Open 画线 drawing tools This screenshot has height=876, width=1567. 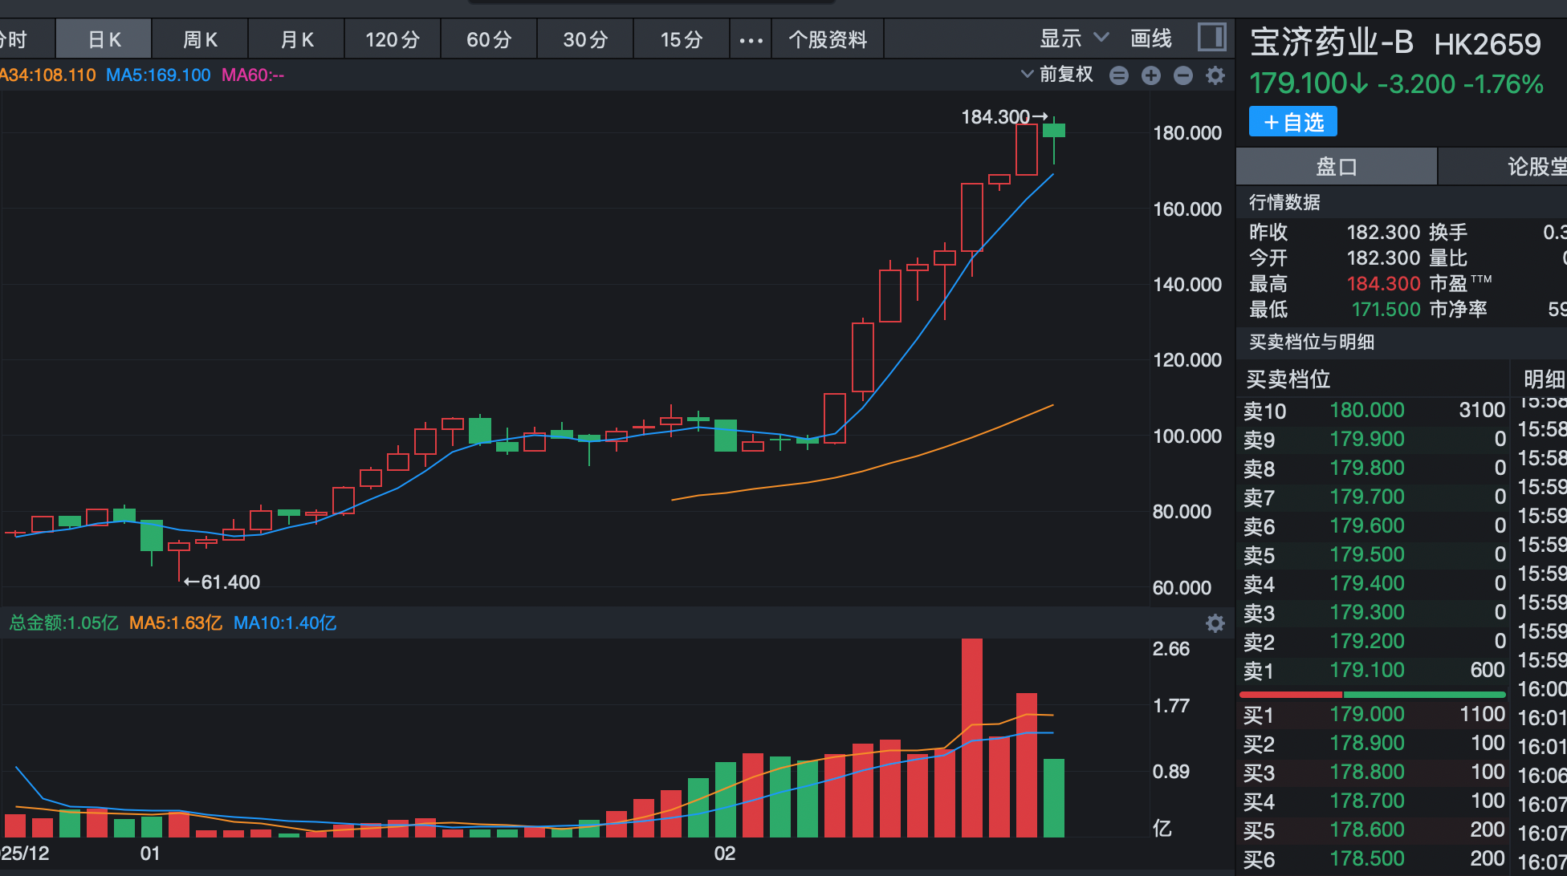click(x=1150, y=39)
